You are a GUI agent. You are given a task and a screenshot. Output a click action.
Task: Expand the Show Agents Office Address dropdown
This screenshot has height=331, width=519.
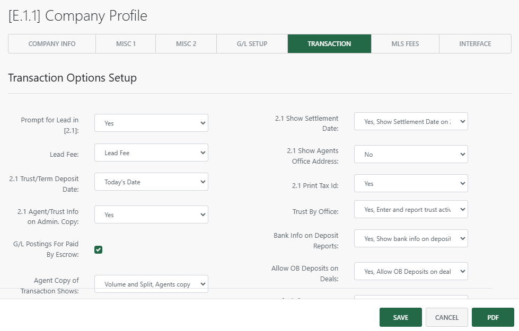coord(411,154)
